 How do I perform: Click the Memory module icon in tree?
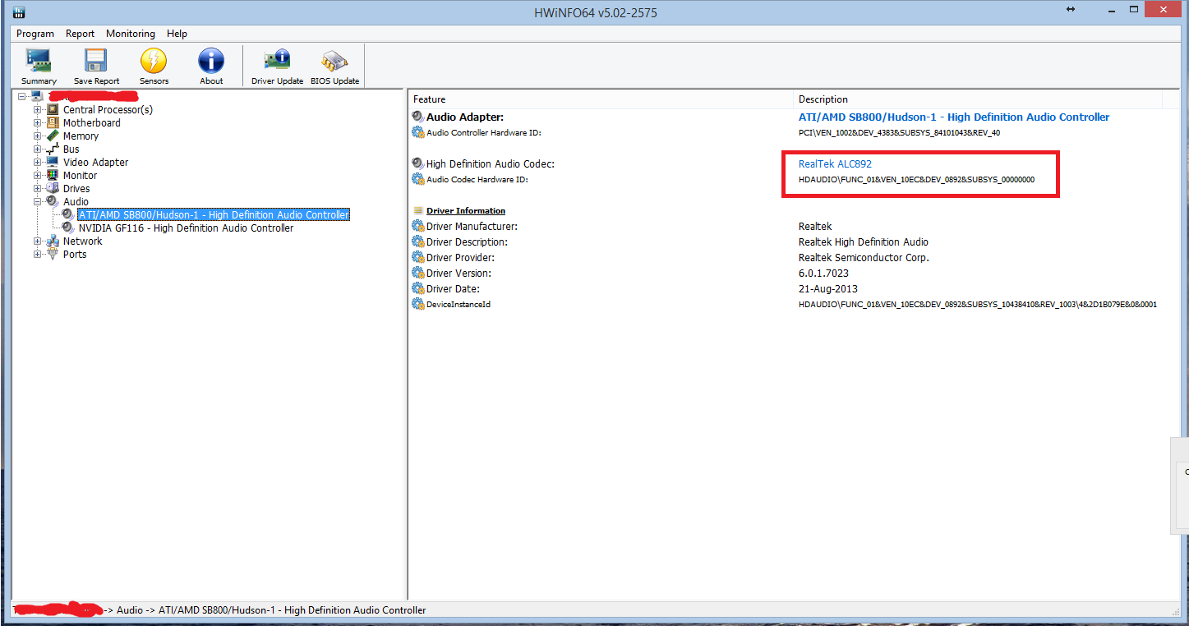(x=53, y=136)
